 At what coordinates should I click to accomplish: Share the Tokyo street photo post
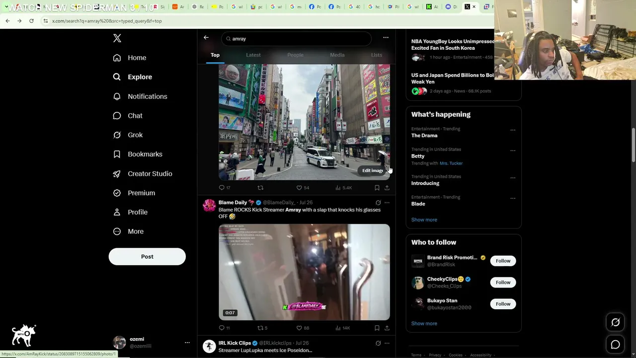[387, 188]
